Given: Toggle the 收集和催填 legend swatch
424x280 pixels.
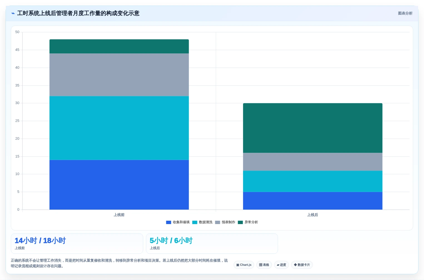Looking at the screenshot, I should coord(168,222).
